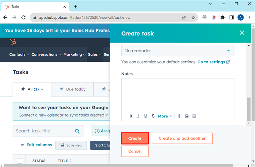Open the tab search chevron

point(210,4)
